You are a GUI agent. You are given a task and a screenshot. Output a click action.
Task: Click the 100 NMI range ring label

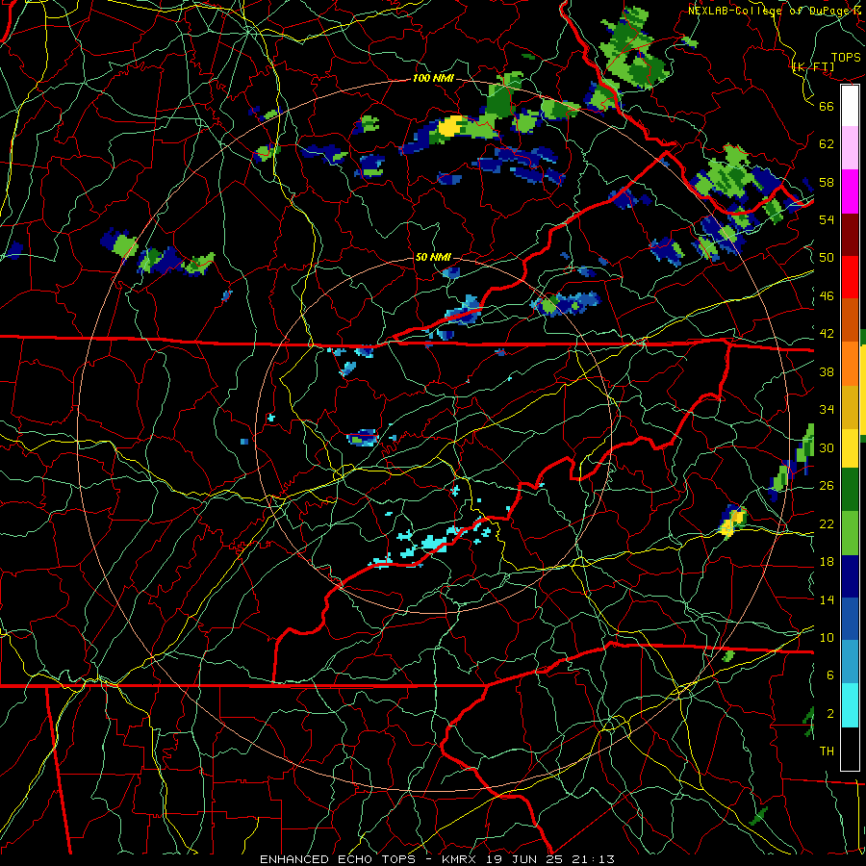pos(433,79)
